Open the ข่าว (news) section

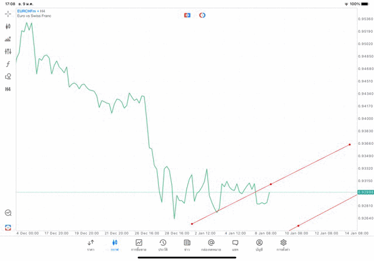tap(187, 245)
